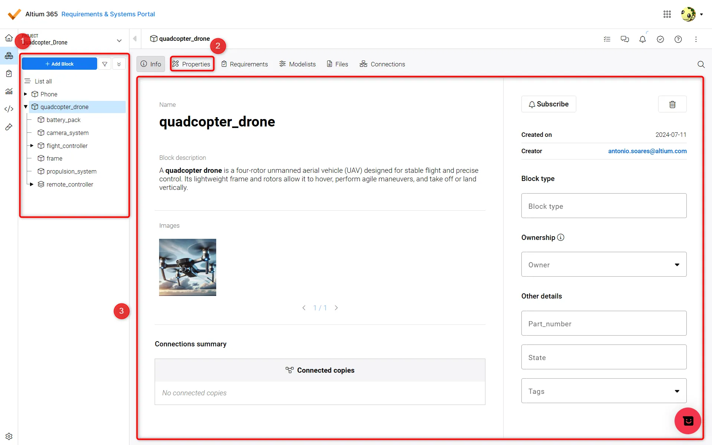Click the delete block trash icon
Viewport: 712px width, 445px height.
pyautogui.click(x=672, y=104)
